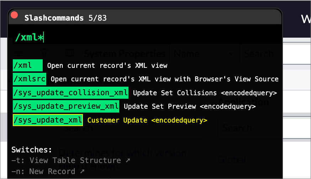Click the filter funnel icon
Screen dimensions: 311x179
point(44,54)
